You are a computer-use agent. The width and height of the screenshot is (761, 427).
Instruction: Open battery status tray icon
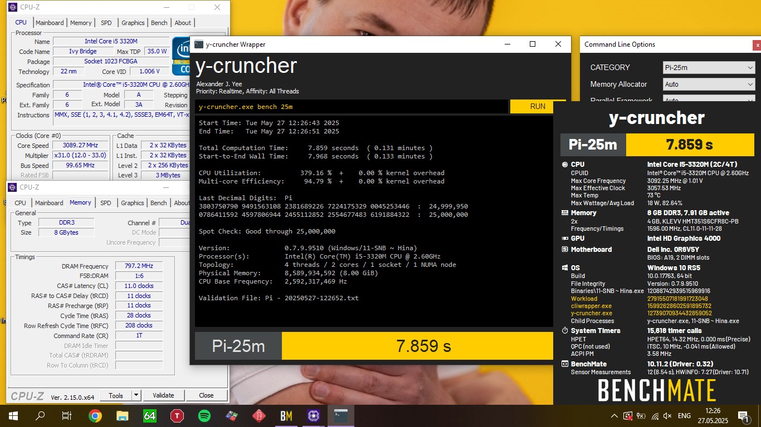(x=642, y=416)
